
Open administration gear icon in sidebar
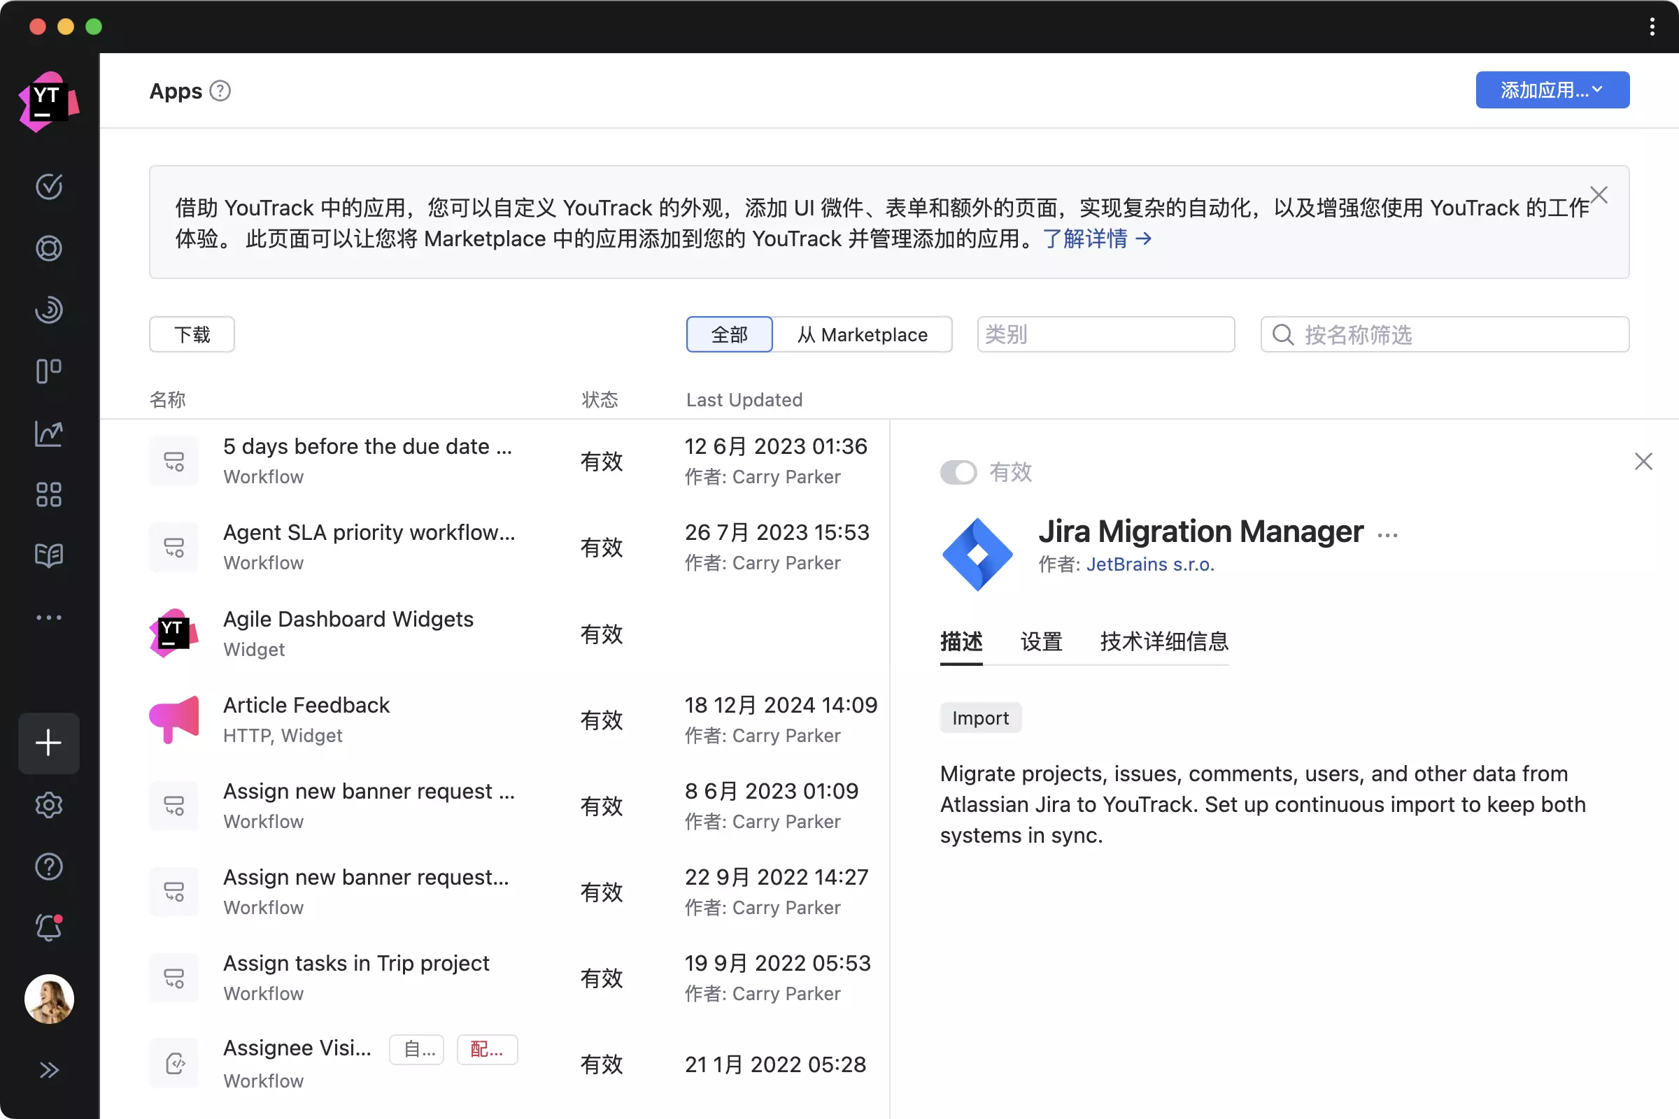click(48, 805)
